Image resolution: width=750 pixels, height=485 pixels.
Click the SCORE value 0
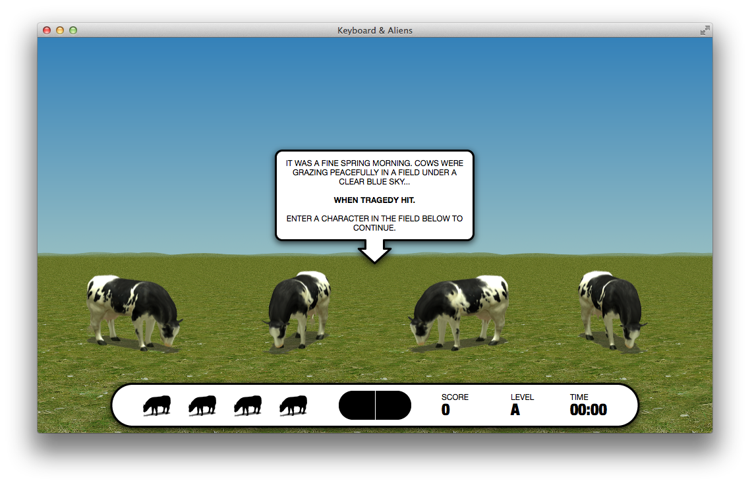pyautogui.click(x=446, y=410)
